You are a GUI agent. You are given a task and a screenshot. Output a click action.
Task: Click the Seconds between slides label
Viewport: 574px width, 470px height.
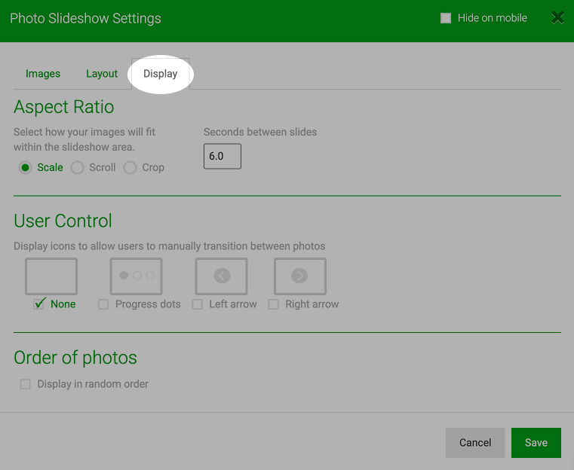coord(260,132)
